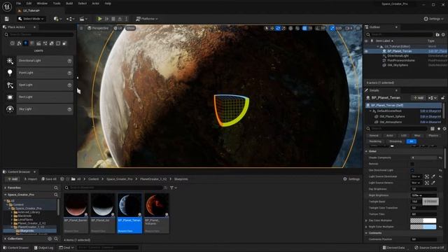Image resolution: width=448 pixels, height=252 pixels.
Task: Click the Content Browser history back icon
Action: [x=62, y=179]
